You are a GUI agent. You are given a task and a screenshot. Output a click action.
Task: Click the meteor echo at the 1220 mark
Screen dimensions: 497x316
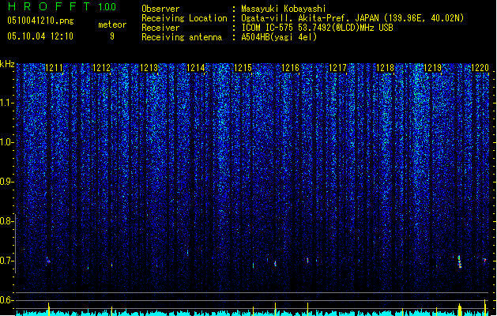(x=484, y=260)
